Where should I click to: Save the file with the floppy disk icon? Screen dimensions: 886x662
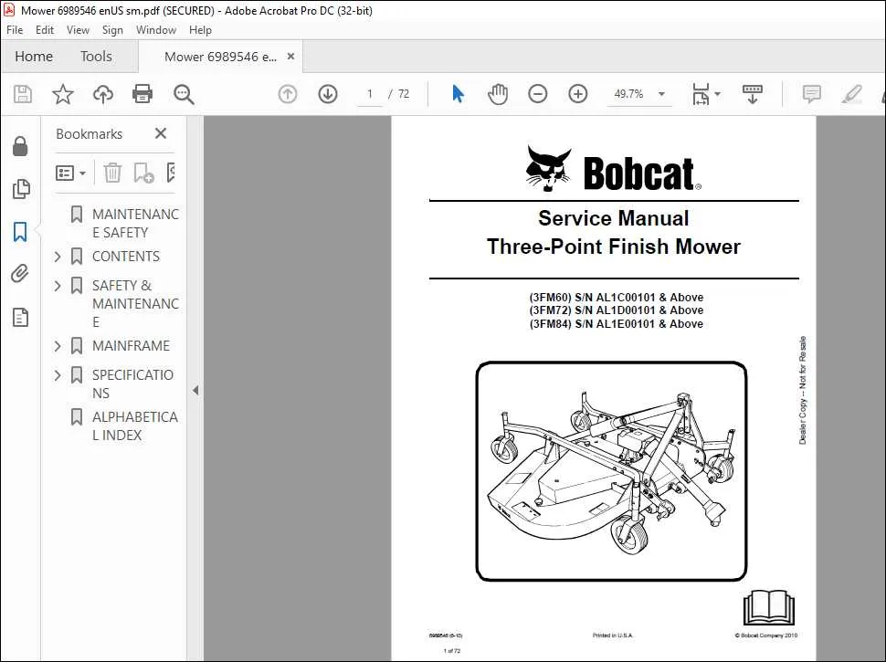pyautogui.click(x=23, y=94)
